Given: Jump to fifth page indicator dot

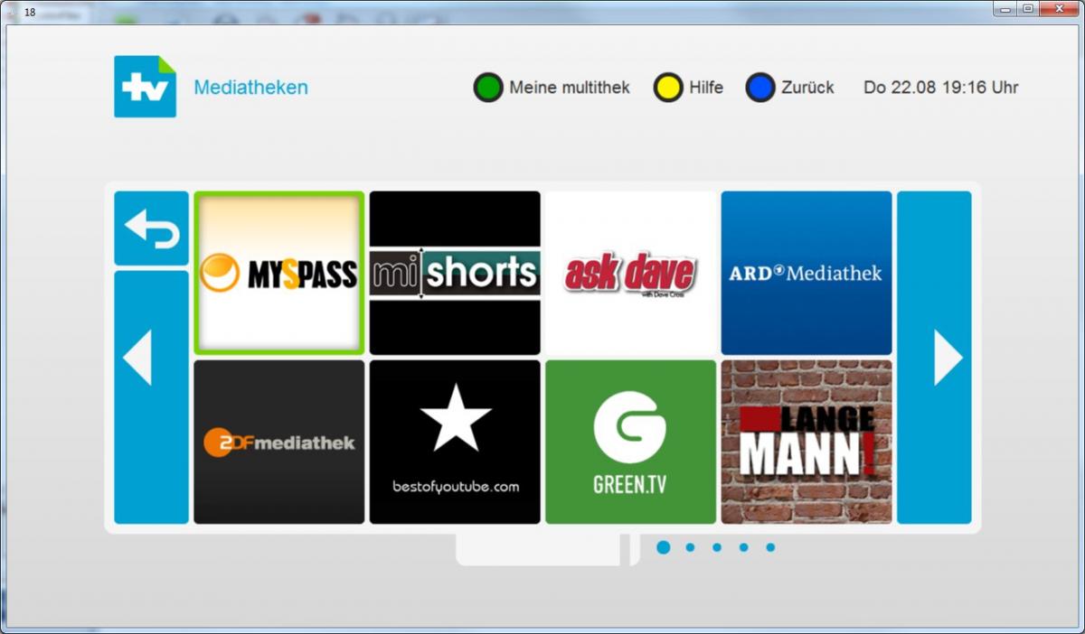Looking at the screenshot, I should point(770,547).
